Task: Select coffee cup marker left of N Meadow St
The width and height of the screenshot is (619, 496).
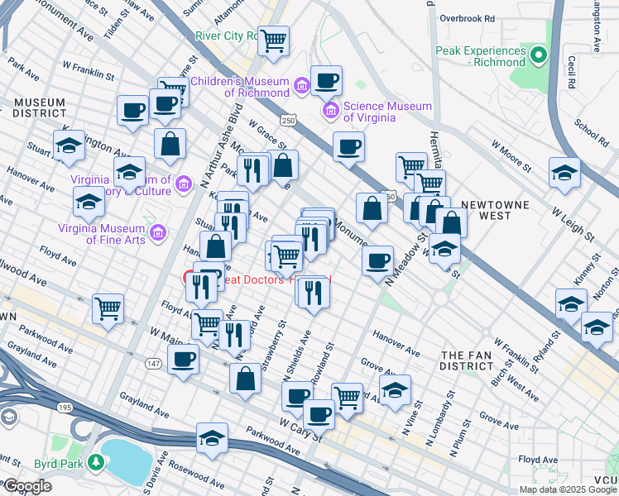Action: (378, 262)
